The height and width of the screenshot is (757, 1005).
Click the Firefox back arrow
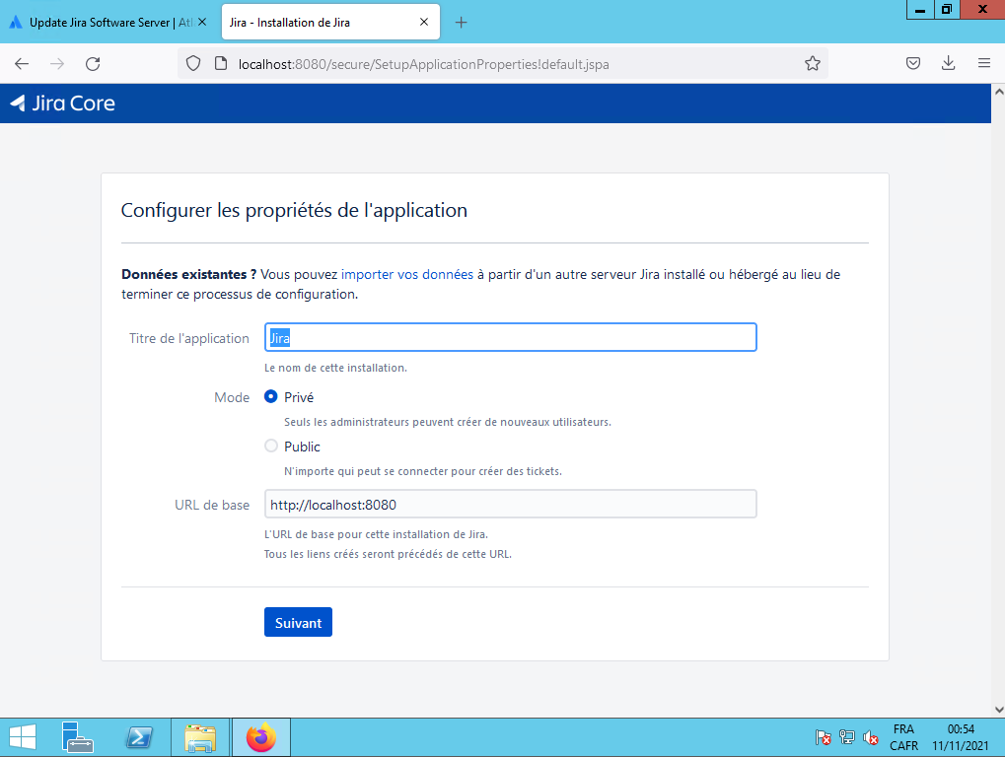pos(22,63)
